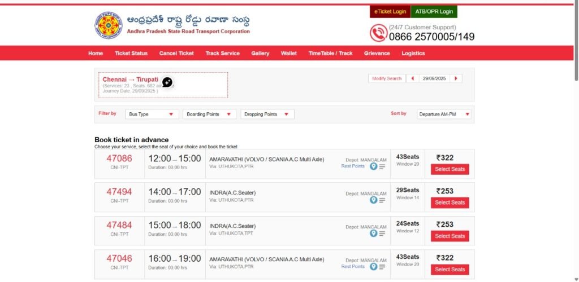
Task: Go to previous journey date arrow
Action: click(x=413, y=78)
